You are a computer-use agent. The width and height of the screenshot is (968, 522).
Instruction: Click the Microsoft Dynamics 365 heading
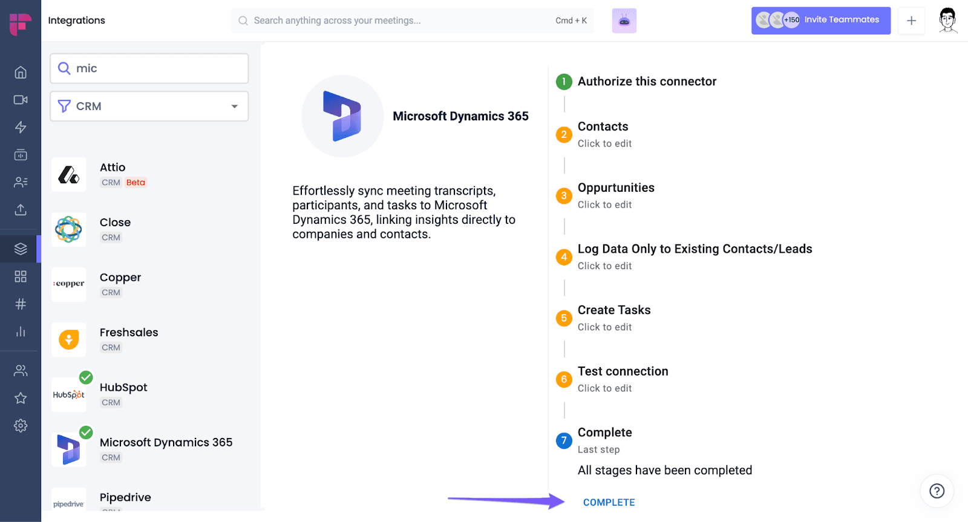[x=460, y=116]
